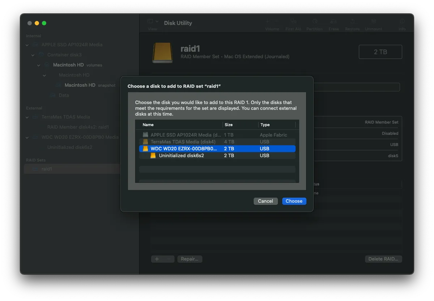This screenshot has width=434, height=301.
Task: Collapse APPLE SSD AP1024R Media in sidebar
Action: click(27, 45)
